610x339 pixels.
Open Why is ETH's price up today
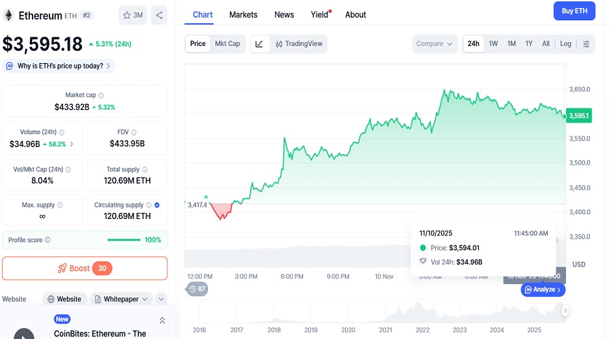coord(59,66)
